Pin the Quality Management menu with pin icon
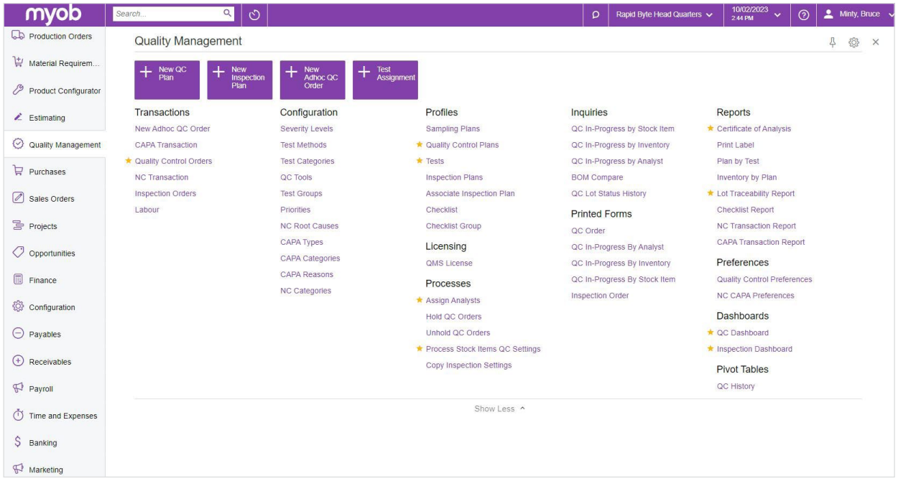 pos(833,42)
